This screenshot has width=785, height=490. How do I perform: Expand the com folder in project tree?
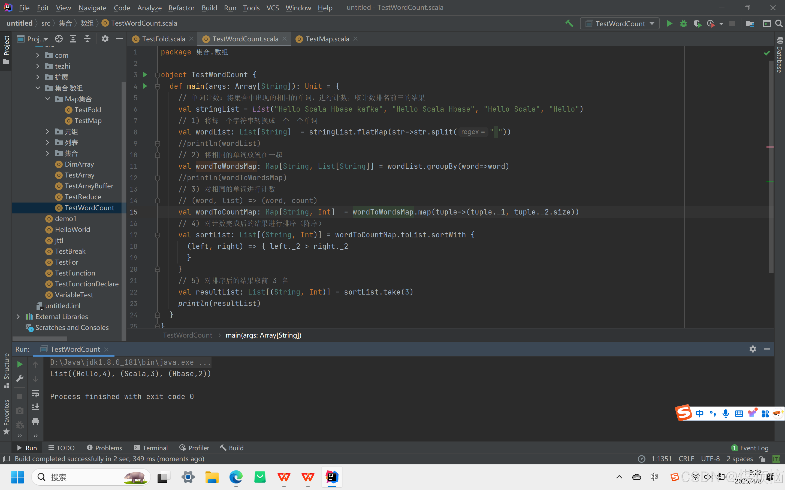[x=38, y=56]
